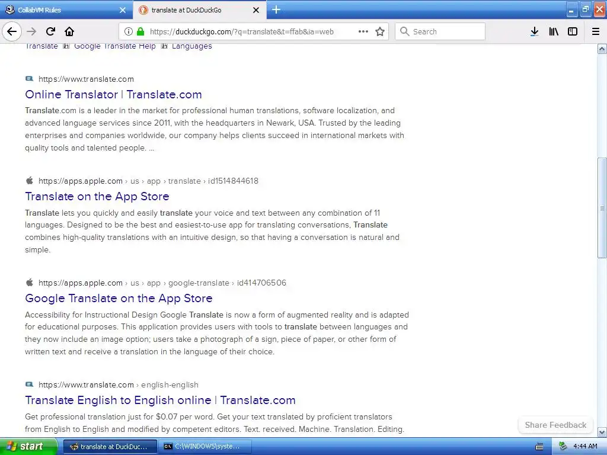
Task: Click Apple logo beside Translate app result
Action: tap(30, 180)
